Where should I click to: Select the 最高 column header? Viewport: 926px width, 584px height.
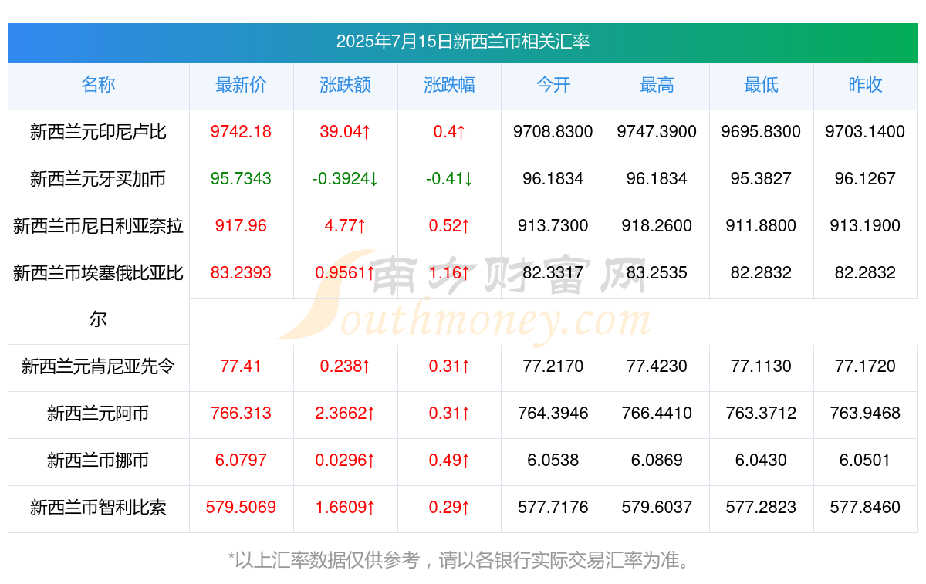click(x=657, y=85)
